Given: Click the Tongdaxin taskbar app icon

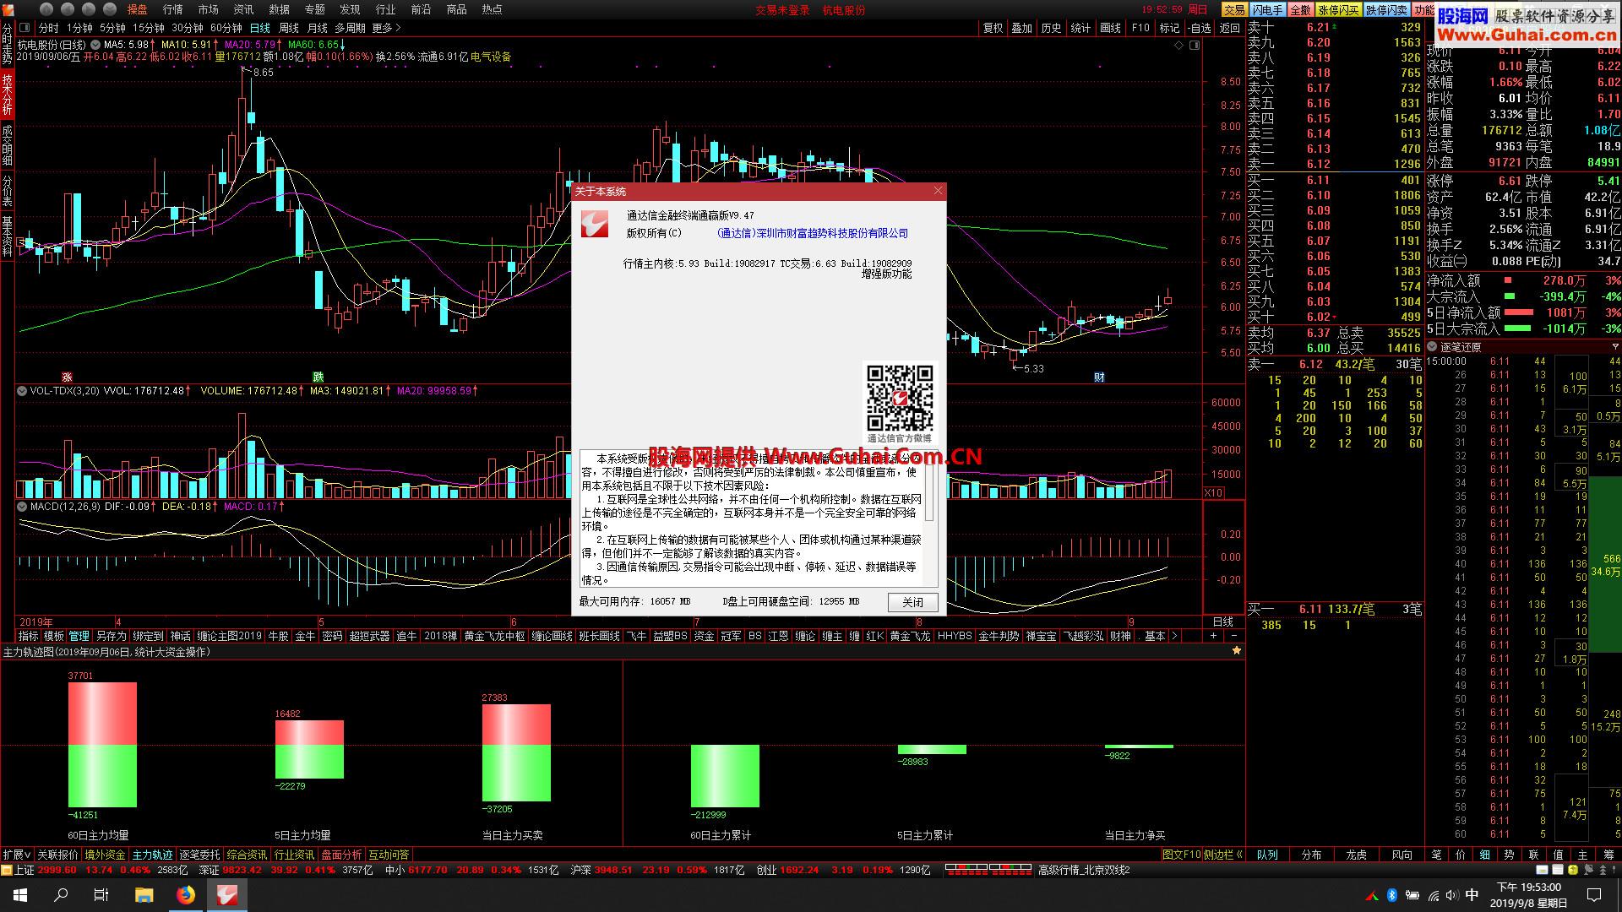Looking at the screenshot, I should click(x=226, y=894).
